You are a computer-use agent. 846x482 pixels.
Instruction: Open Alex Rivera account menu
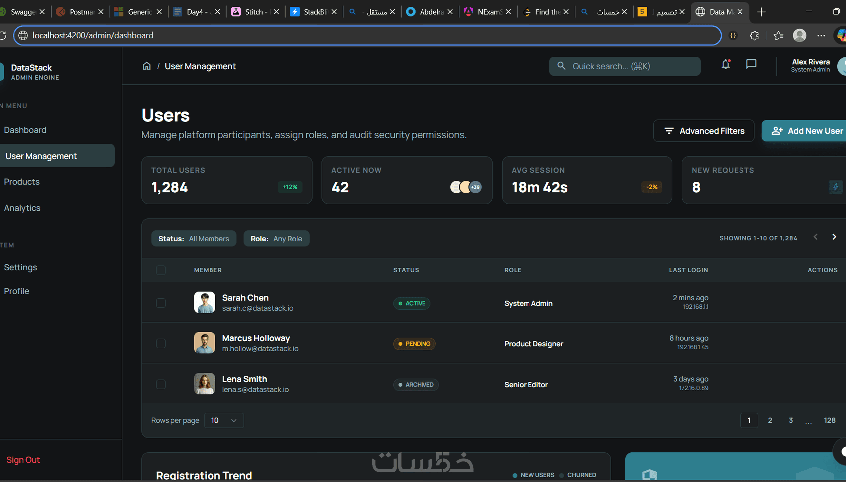(818, 66)
